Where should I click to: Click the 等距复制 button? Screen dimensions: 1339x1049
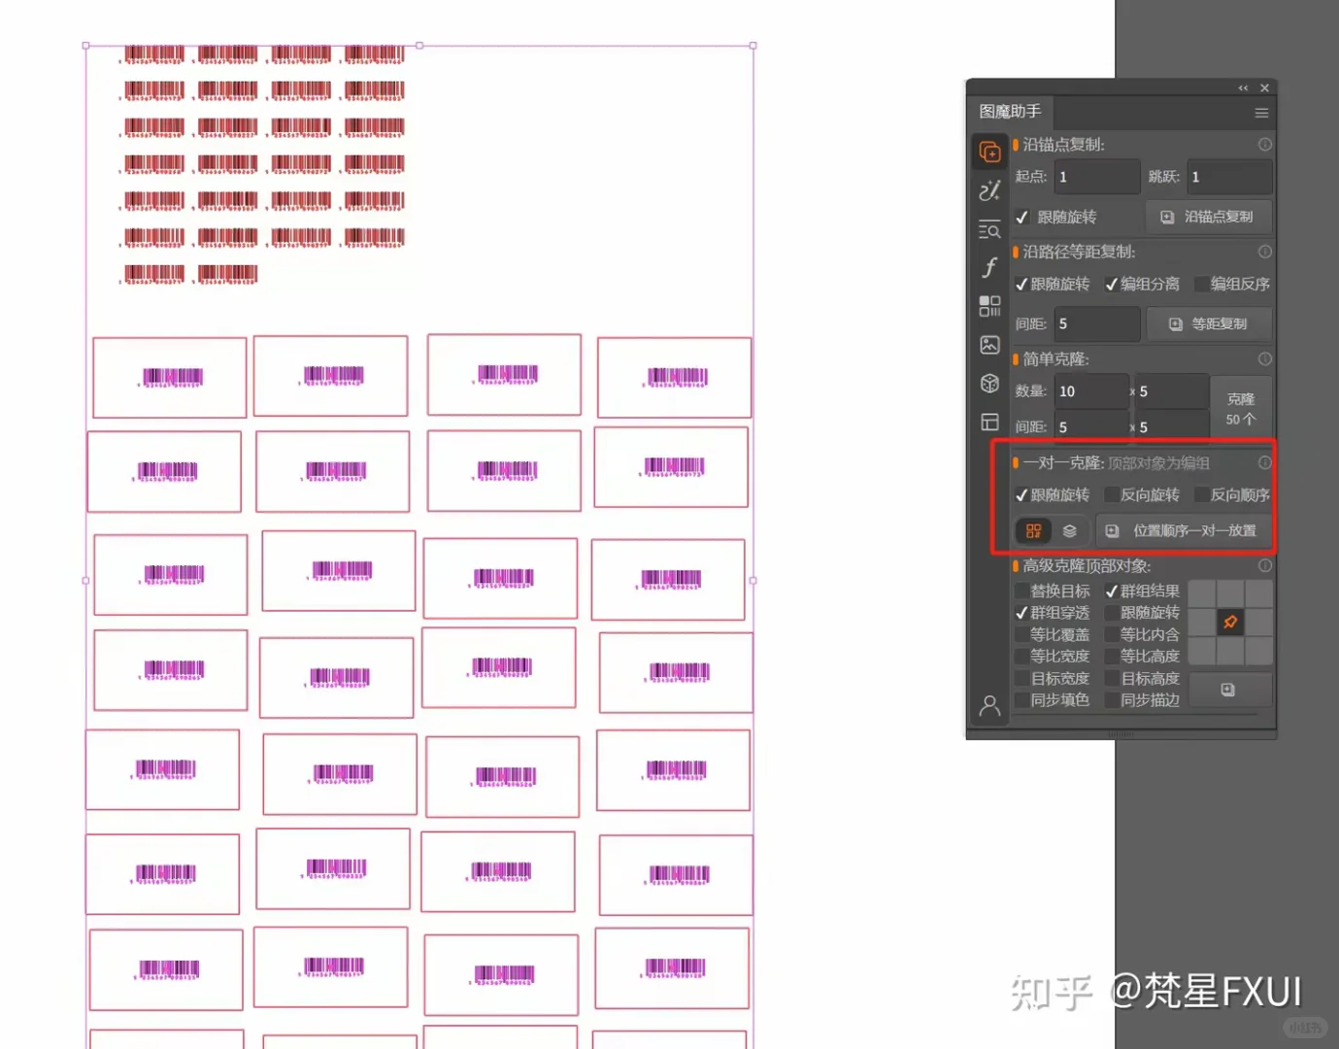tap(1209, 324)
